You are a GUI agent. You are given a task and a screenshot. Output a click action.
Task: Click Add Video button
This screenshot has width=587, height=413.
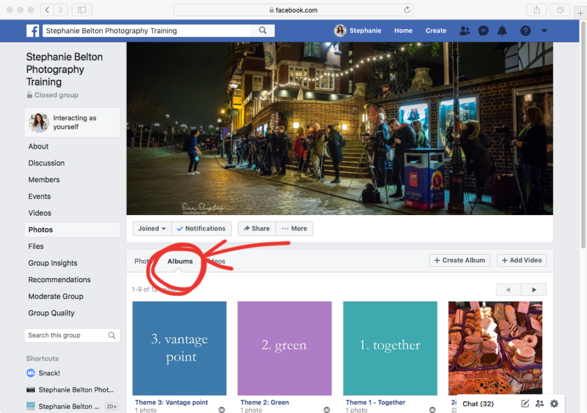tap(522, 260)
